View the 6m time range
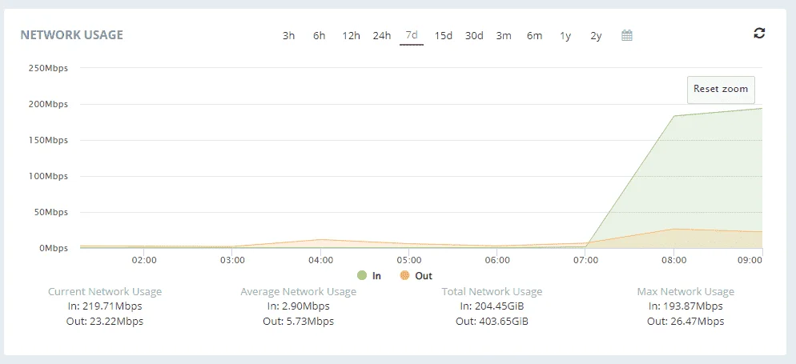 click(534, 35)
